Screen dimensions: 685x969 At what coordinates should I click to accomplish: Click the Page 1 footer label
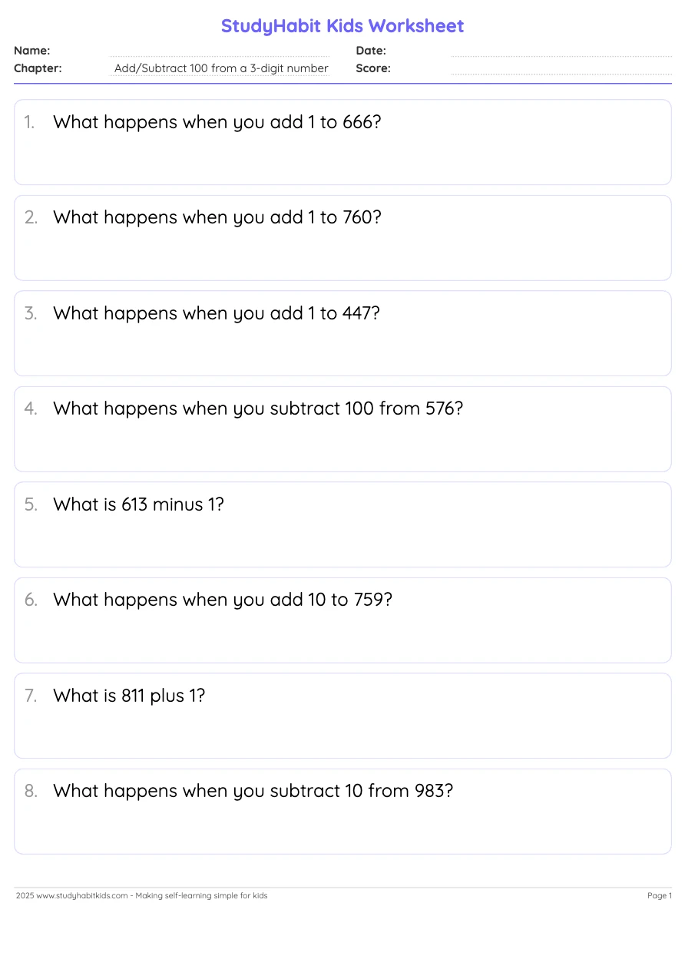coord(659,896)
